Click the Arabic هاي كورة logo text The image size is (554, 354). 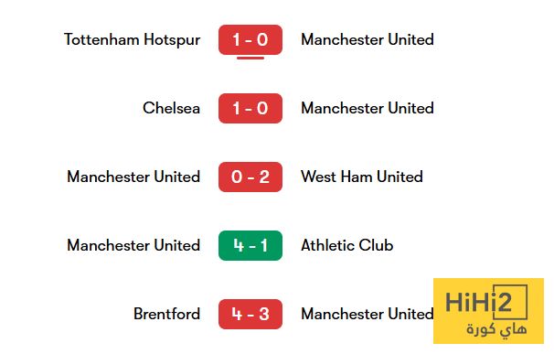coord(496,329)
